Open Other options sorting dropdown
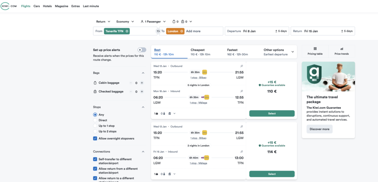378x182 pixels. pos(279,52)
